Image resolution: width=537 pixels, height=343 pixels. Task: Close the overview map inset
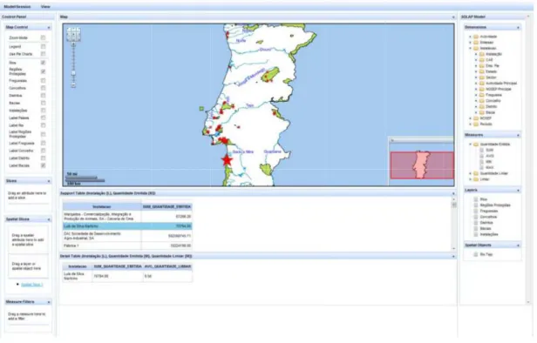click(392, 140)
